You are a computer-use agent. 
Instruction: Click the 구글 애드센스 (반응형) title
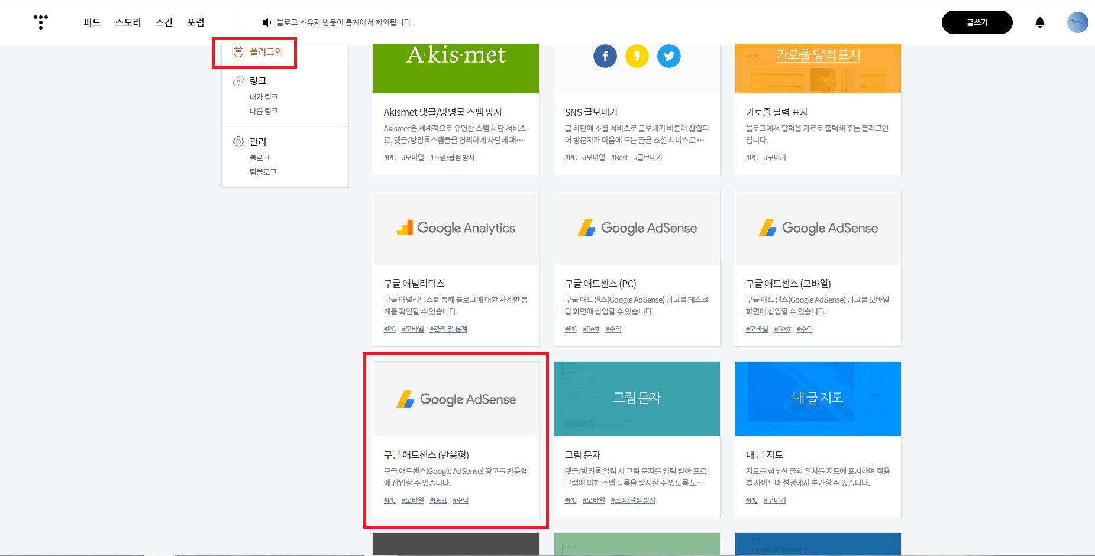[427, 455]
